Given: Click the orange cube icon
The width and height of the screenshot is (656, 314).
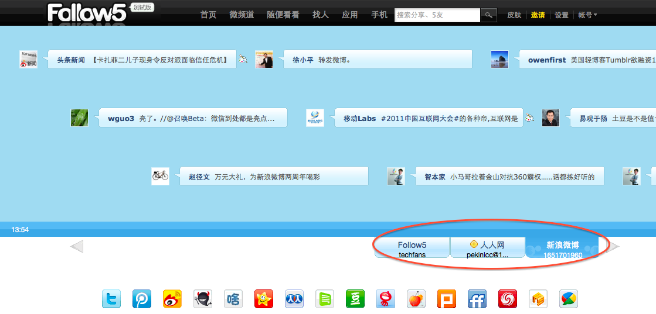Looking at the screenshot, I should click(538, 299).
